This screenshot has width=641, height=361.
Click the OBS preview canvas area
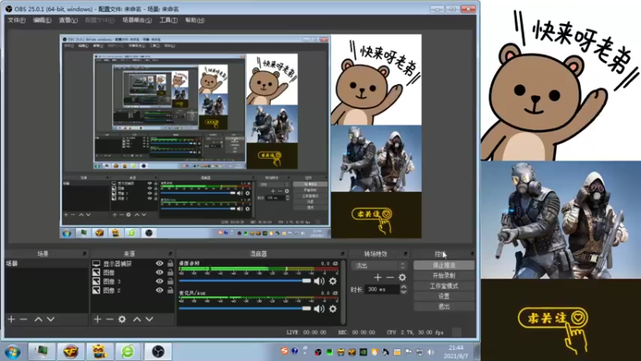(240, 136)
